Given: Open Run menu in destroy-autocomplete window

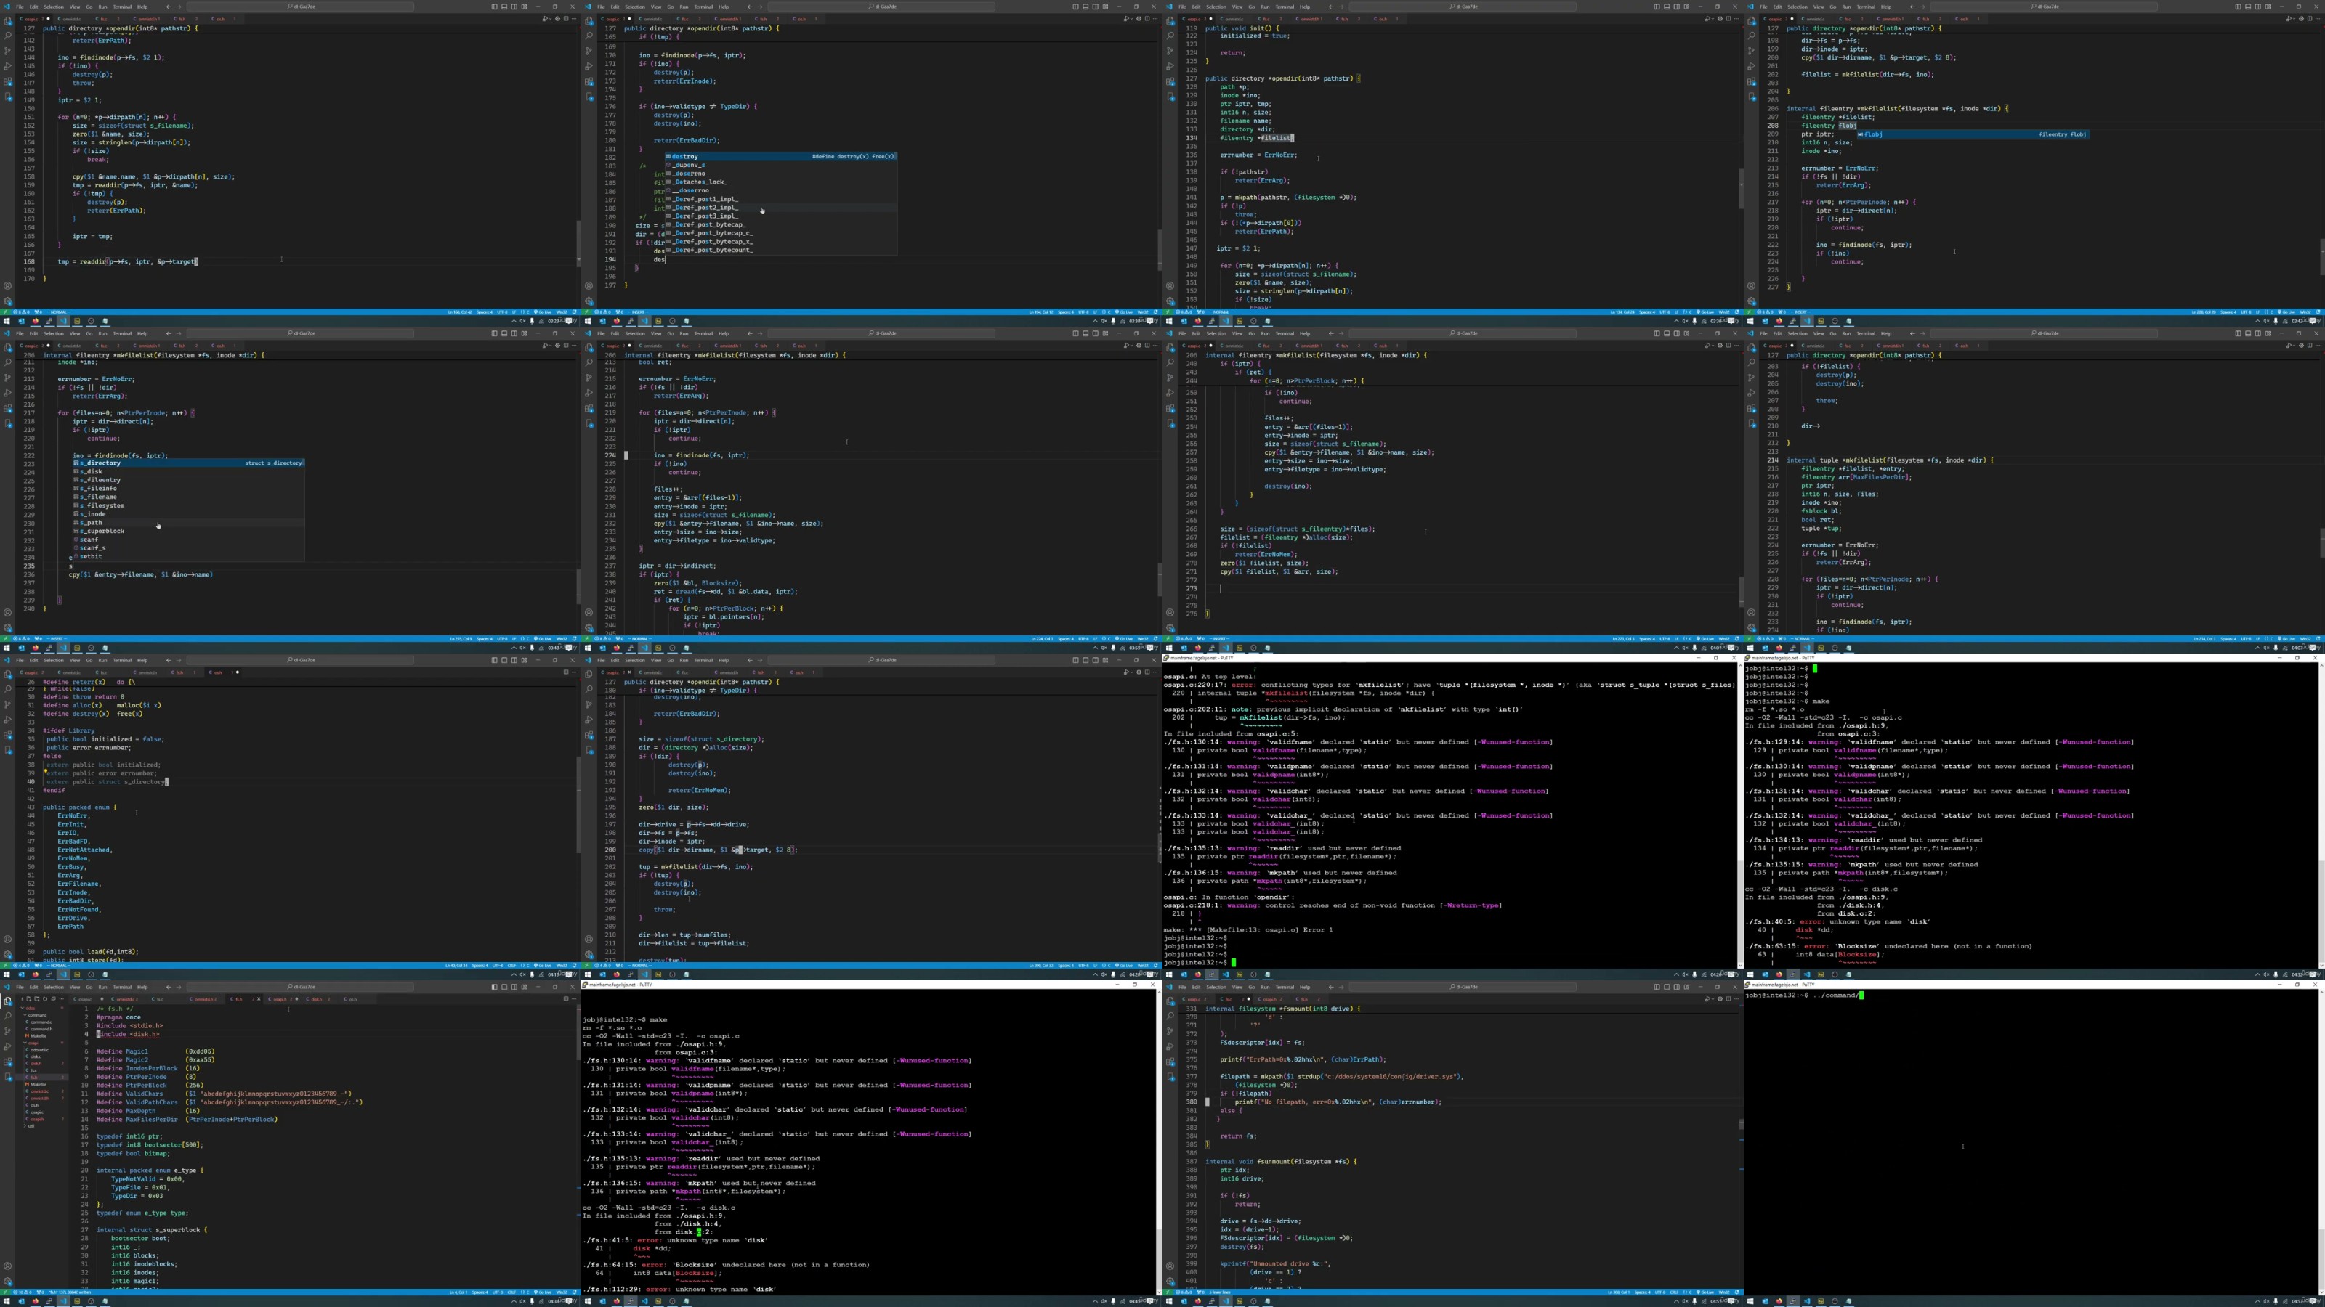Looking at the screenshot, I should point(684,7).
